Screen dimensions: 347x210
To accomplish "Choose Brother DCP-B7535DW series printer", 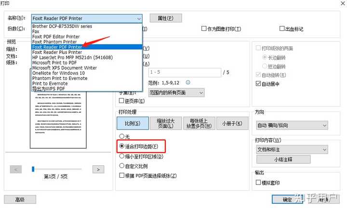I will pos(87,26).
